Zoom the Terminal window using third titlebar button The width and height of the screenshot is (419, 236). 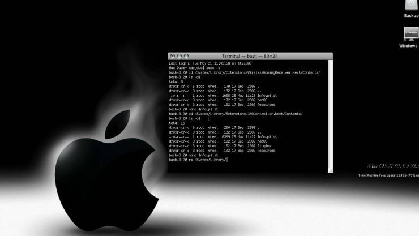[186, 56]
